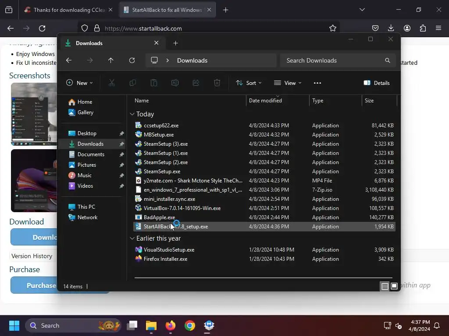Viewport: 449px width, 336px height.
Task: Click the This PC monitor icon in address bar
Action: click(x=154, y=60)
